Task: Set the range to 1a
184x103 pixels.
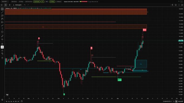Action: coord(14,101)
